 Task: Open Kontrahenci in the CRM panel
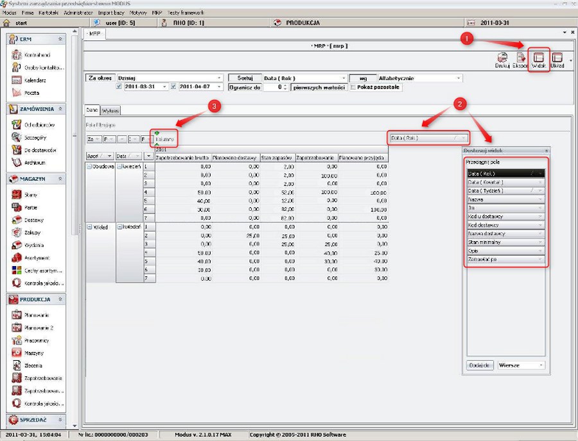point(34,55)
